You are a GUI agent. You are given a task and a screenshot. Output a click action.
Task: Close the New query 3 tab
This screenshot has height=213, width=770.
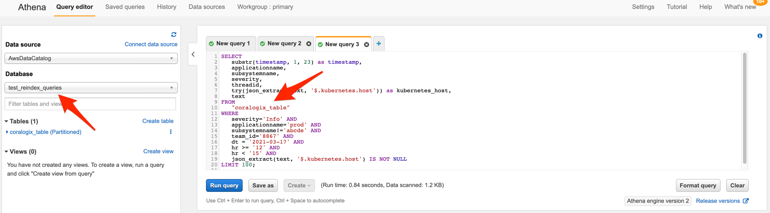tap(366, 44)
